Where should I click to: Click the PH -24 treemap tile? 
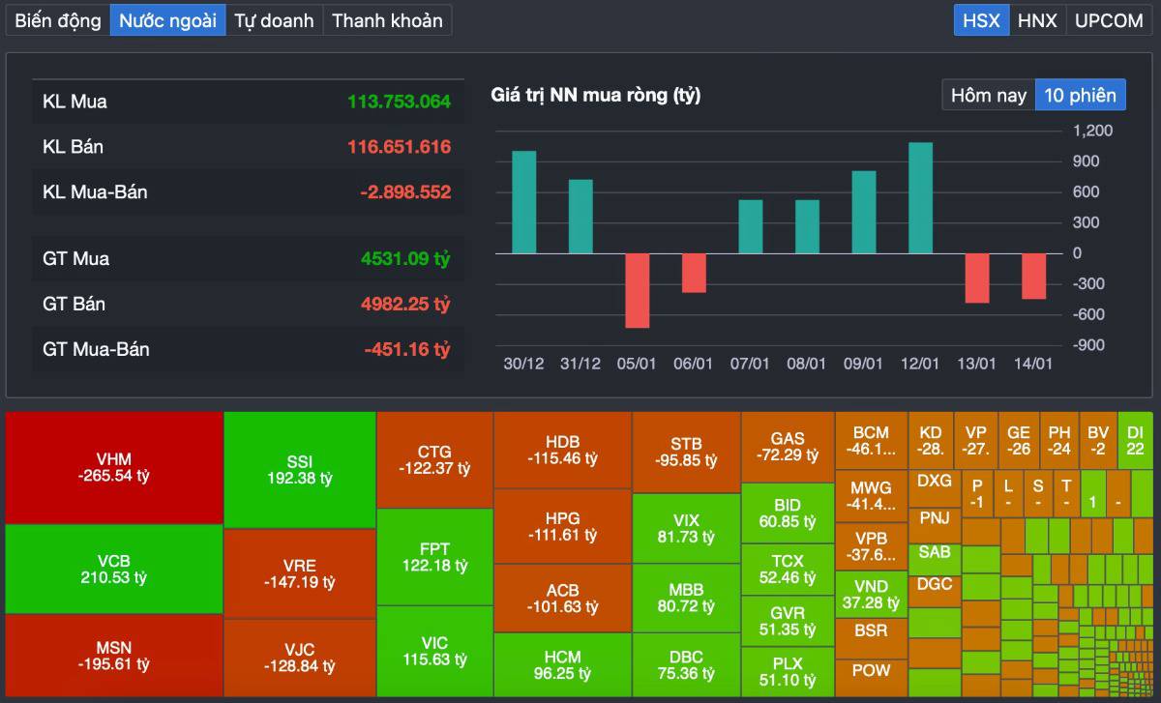click(x=1058, y=441)
